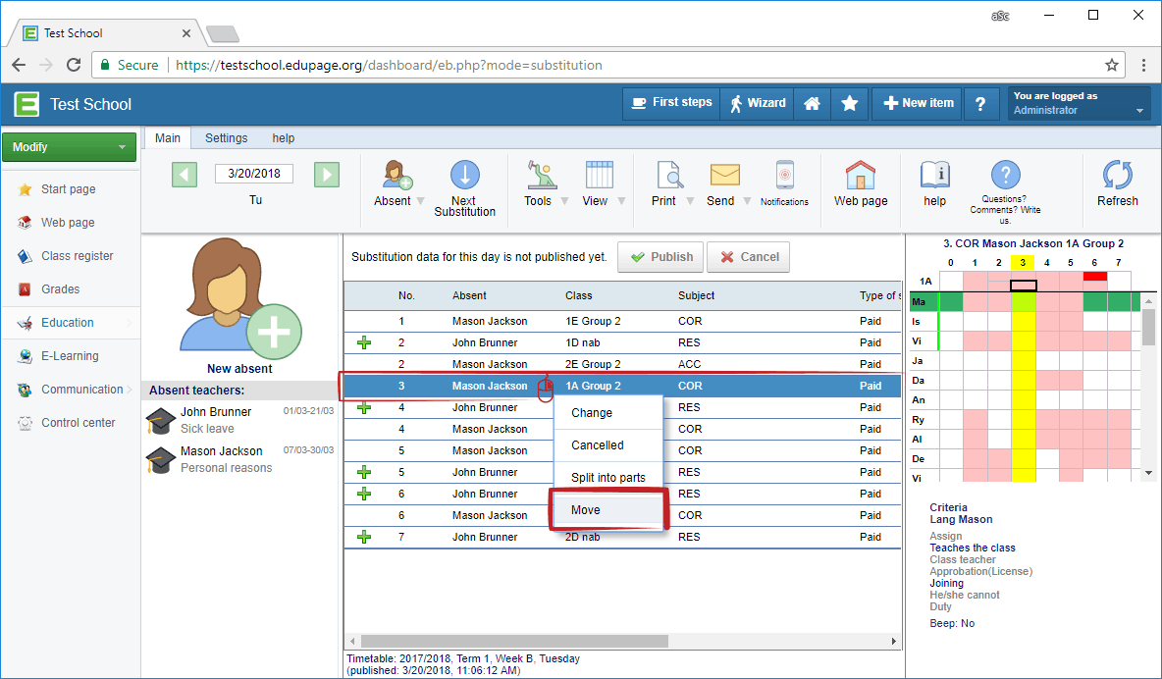Click the Refresh icon in toolbar
The width and height of the screenshot is (1162, 679).
pos(1117,176)
